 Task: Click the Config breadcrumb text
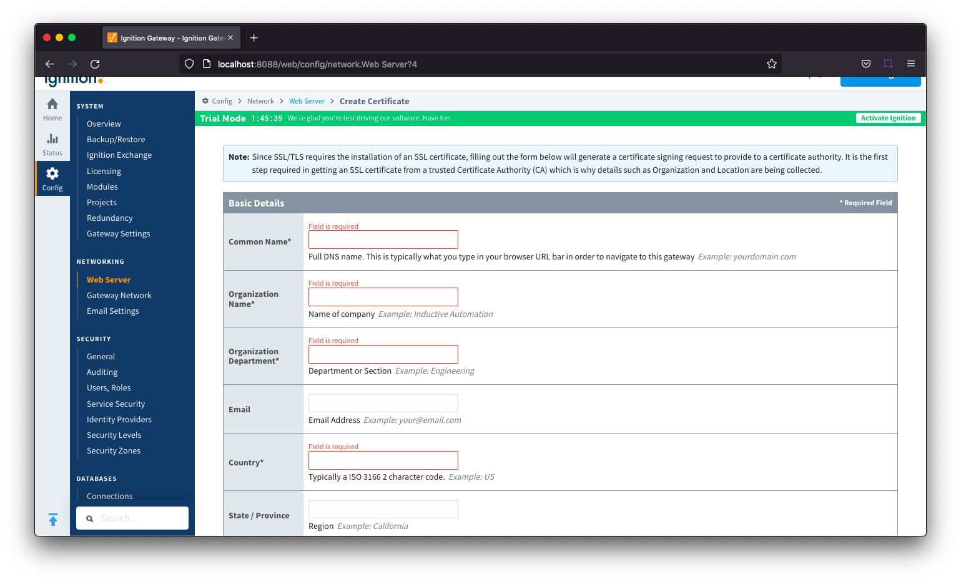pos(222,101)
